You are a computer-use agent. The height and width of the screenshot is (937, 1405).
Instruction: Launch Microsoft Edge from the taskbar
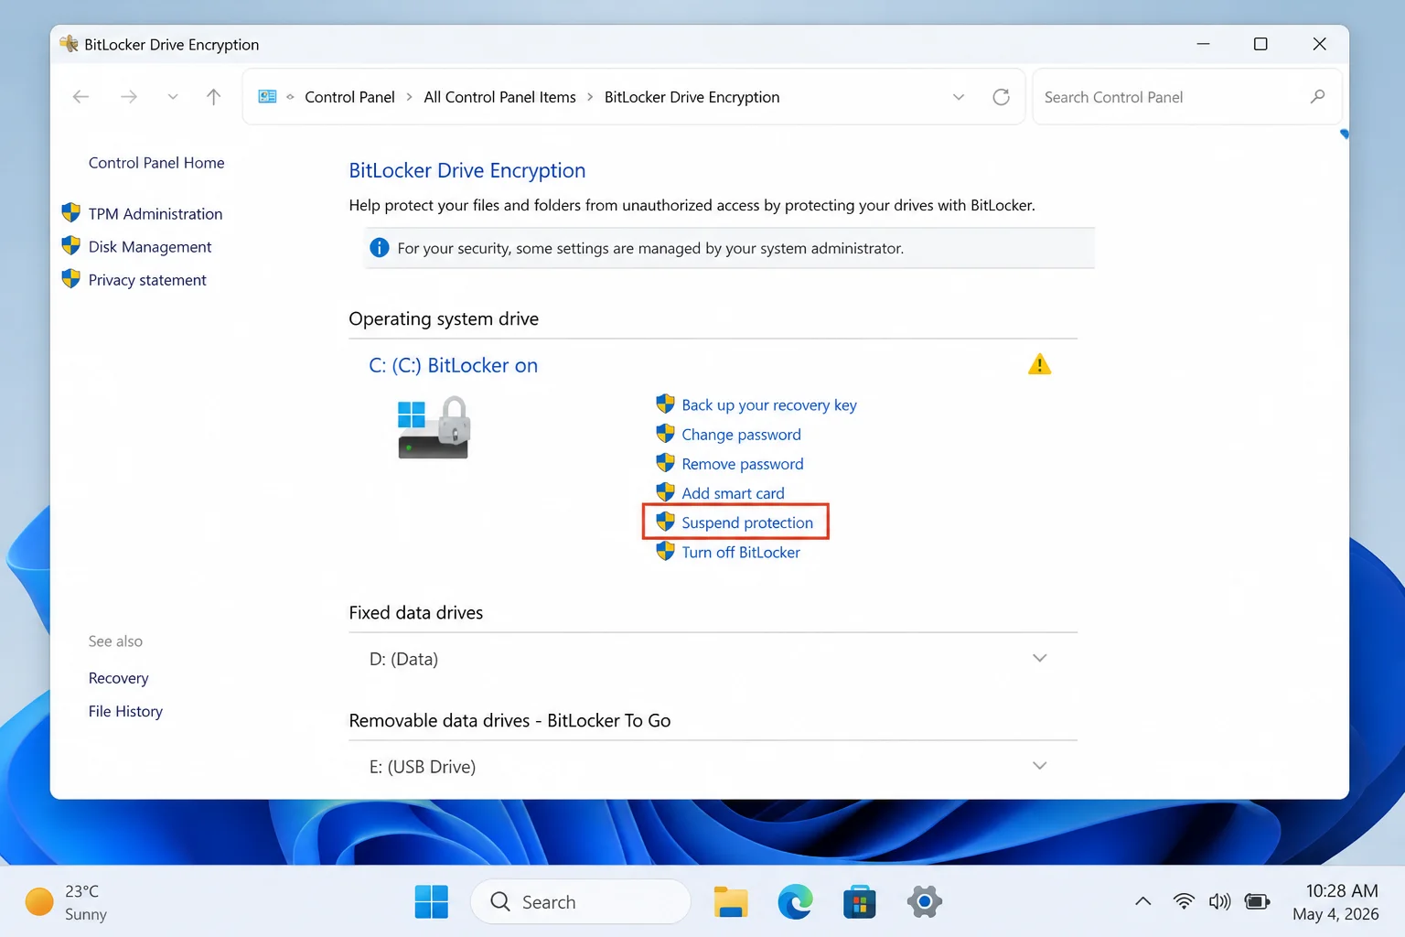795,902
